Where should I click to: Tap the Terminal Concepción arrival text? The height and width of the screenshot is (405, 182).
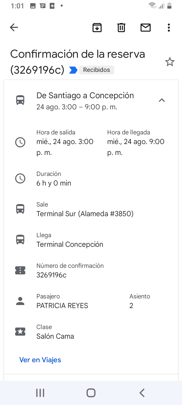pos(70,245)
